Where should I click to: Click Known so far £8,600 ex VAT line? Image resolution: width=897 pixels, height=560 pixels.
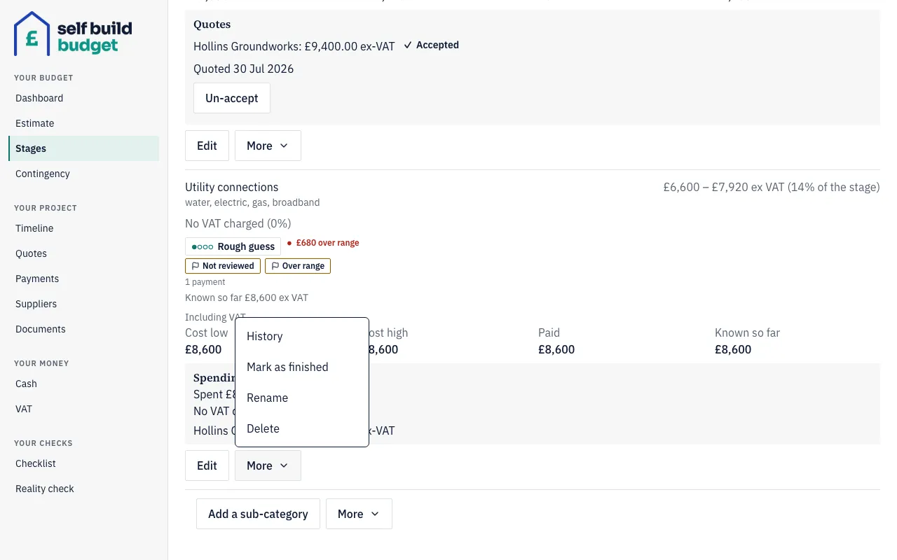247,297
